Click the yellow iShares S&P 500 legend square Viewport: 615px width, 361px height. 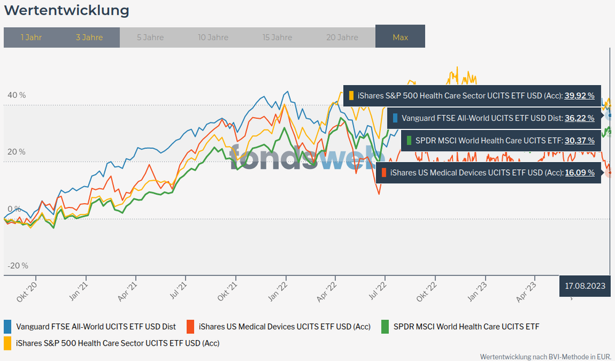click(7, 343)
